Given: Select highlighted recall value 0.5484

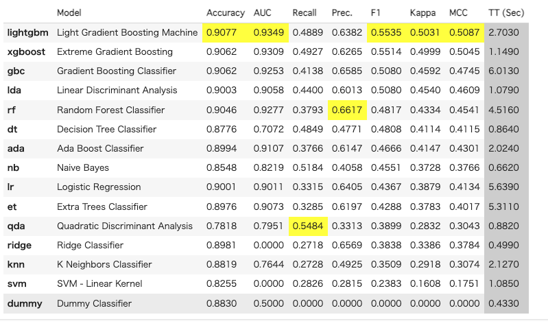Looking at the screenshot, I should 307,226.
